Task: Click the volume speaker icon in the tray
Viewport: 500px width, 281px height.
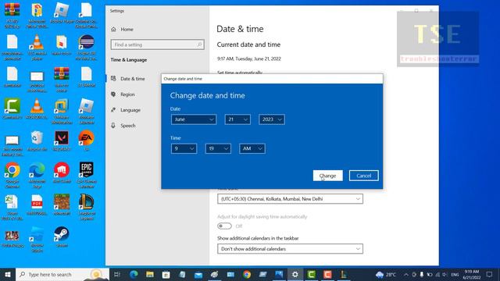Action: pyautogui.click(x=445, y=274)
